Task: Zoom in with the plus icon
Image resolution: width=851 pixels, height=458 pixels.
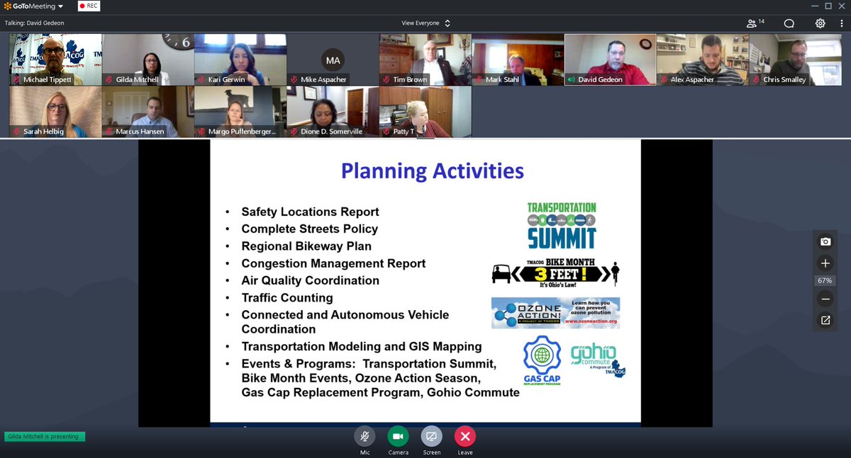Action: (x=825, y=263)
